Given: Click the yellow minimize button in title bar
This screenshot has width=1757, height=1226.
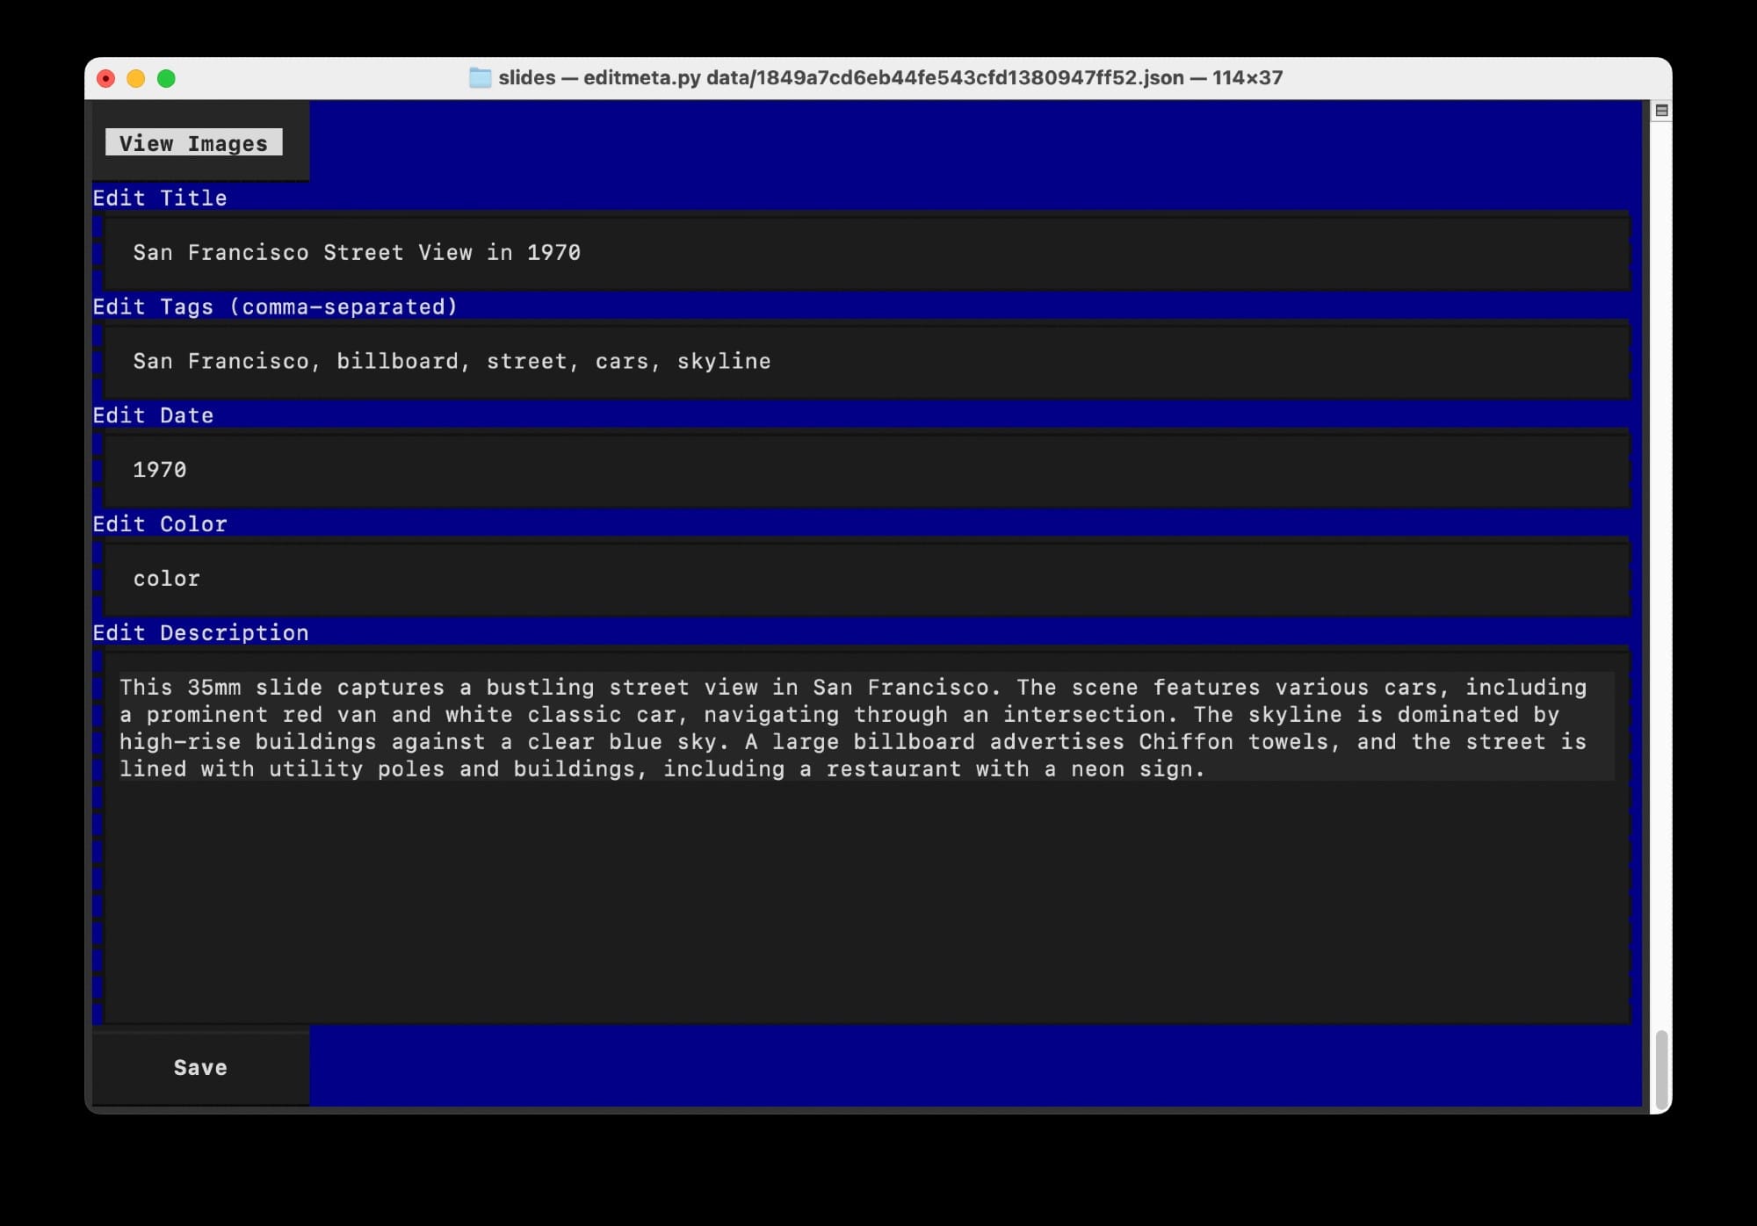Looking at the screenshot, I should [x=136, y=77].
